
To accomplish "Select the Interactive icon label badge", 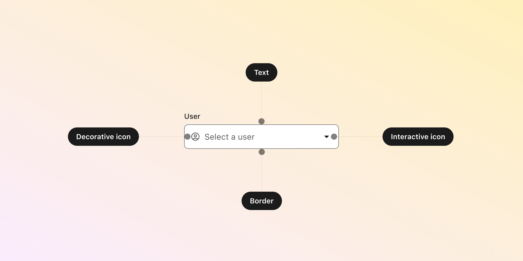I will click(418, 137).
